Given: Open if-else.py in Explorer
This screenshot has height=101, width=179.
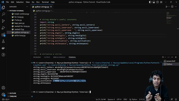Looking at the screenshot, I should coord(18,20).
